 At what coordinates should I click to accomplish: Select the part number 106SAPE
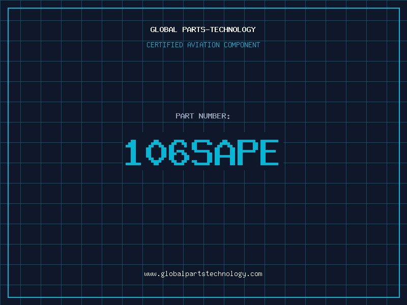pos(202,152)
